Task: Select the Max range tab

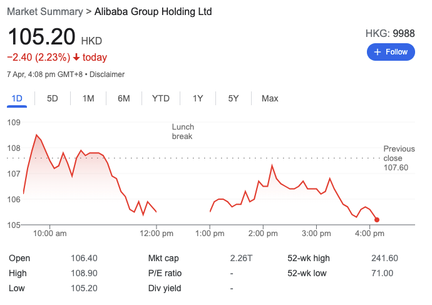Action: (x=270, y=98)
